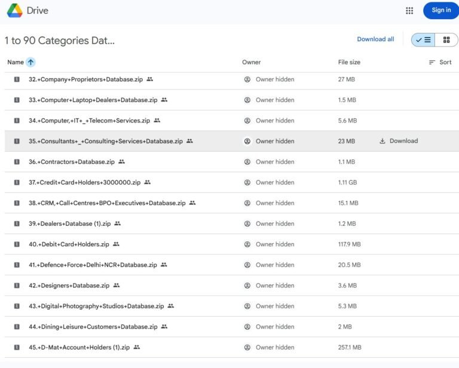Click the 1.11 GB file size
Screen dimensions: 459x368
coord(347,183)
